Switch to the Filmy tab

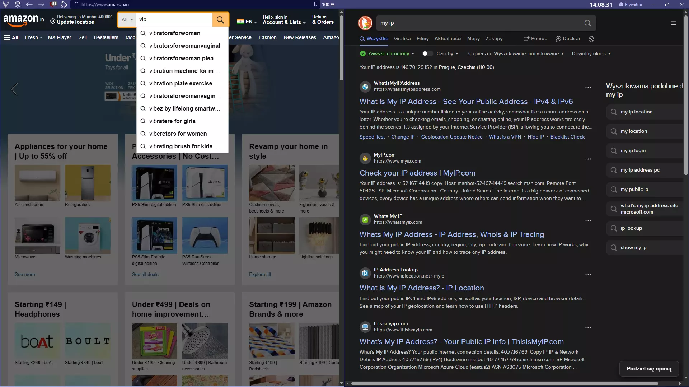pos(422,38)
